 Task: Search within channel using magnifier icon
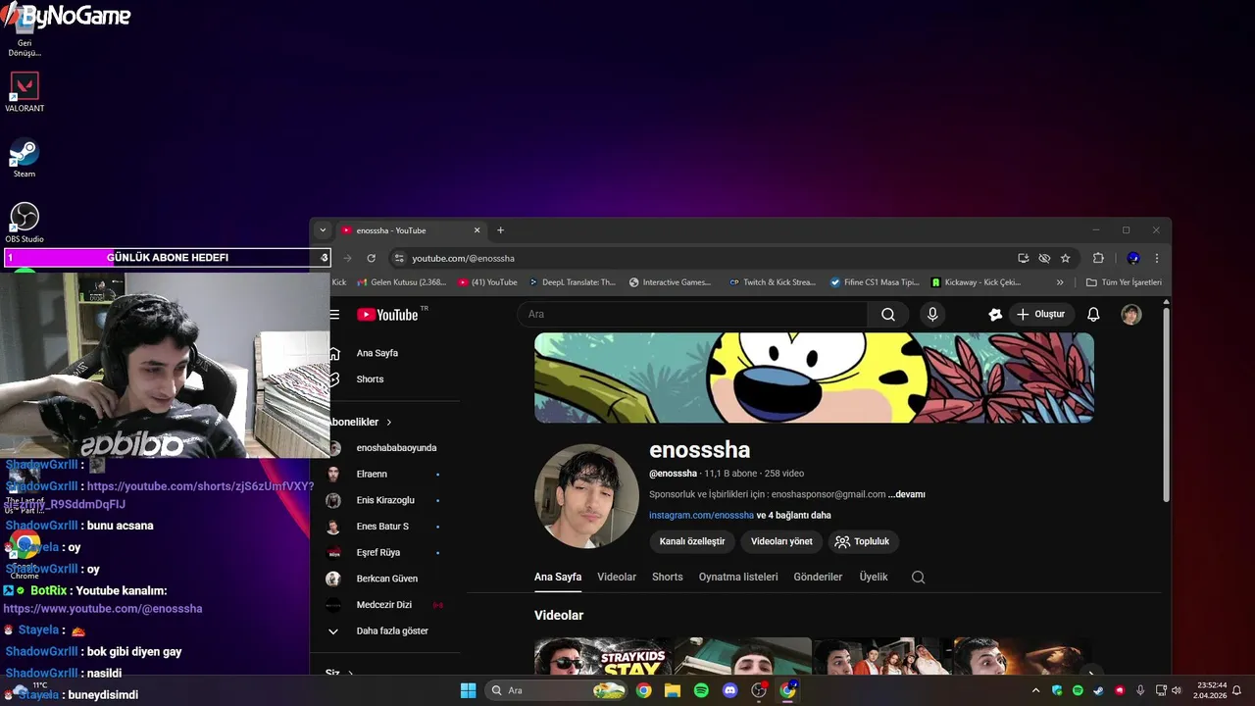pyautogui.click(x=919, y=578)
